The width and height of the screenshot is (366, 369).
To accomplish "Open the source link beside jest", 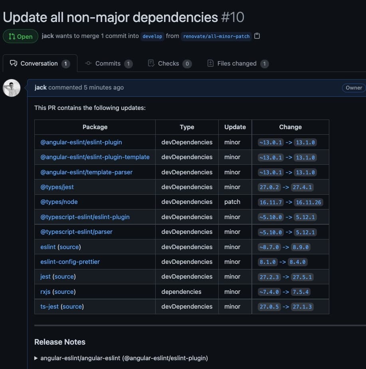I will coord(64,277).
